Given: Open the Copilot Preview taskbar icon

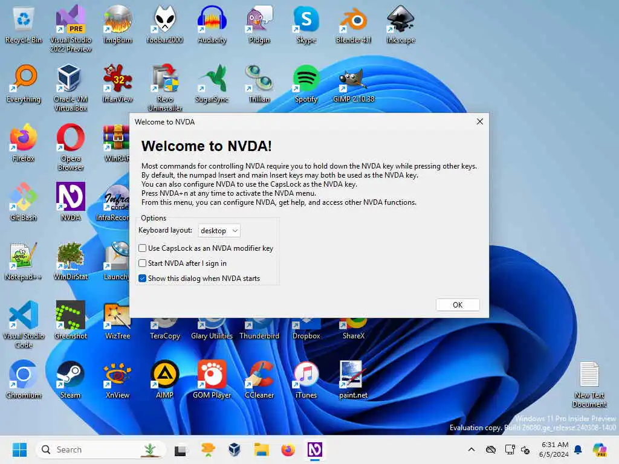Looking at the screenshot, I should coord(600,449).
